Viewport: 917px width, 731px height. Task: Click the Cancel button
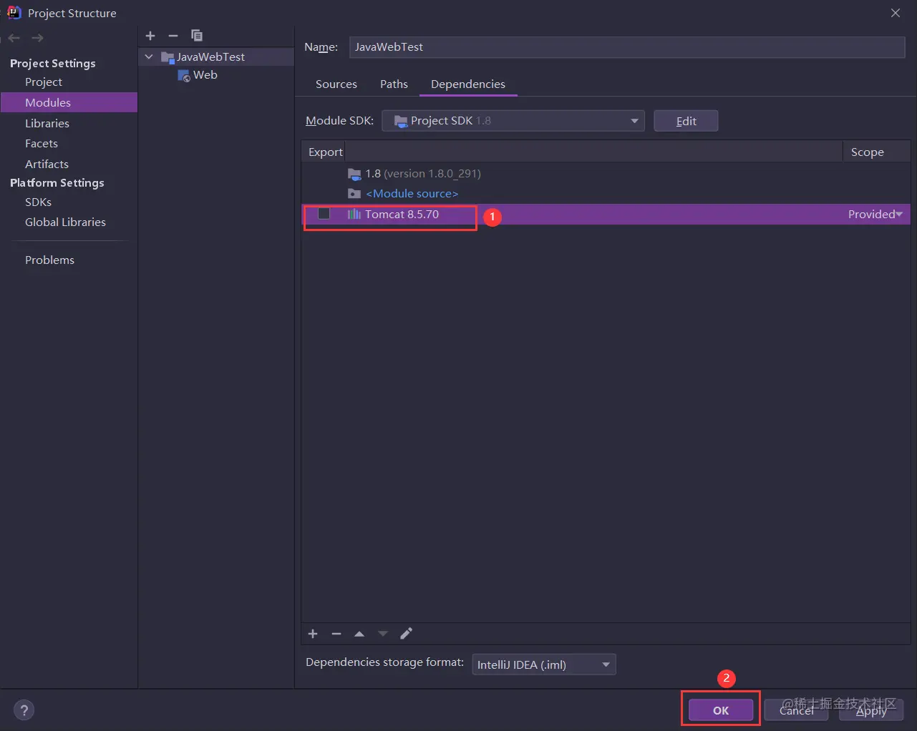pos(797,710)
